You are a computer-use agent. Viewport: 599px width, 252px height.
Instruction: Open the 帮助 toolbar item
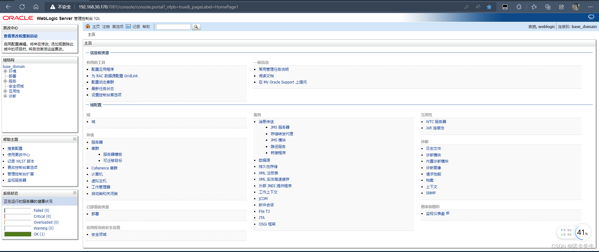[146, 27]
